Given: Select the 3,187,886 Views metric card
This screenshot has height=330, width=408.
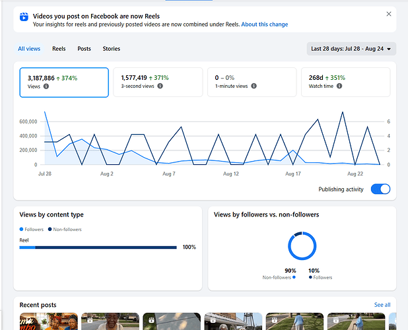Looking at the screenshot, I should coord(64,82).
